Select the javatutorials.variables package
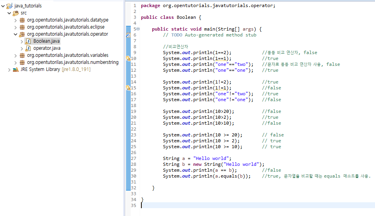The height and width of the screenshot is (216, 375). coord(68,55)
